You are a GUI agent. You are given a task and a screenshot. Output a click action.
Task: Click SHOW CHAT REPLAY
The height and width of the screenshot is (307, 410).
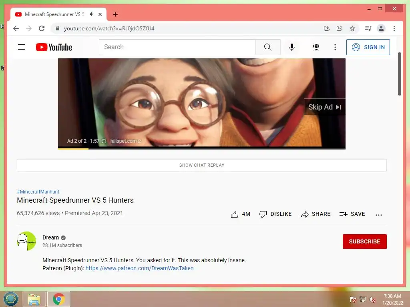tap(202, 165)
